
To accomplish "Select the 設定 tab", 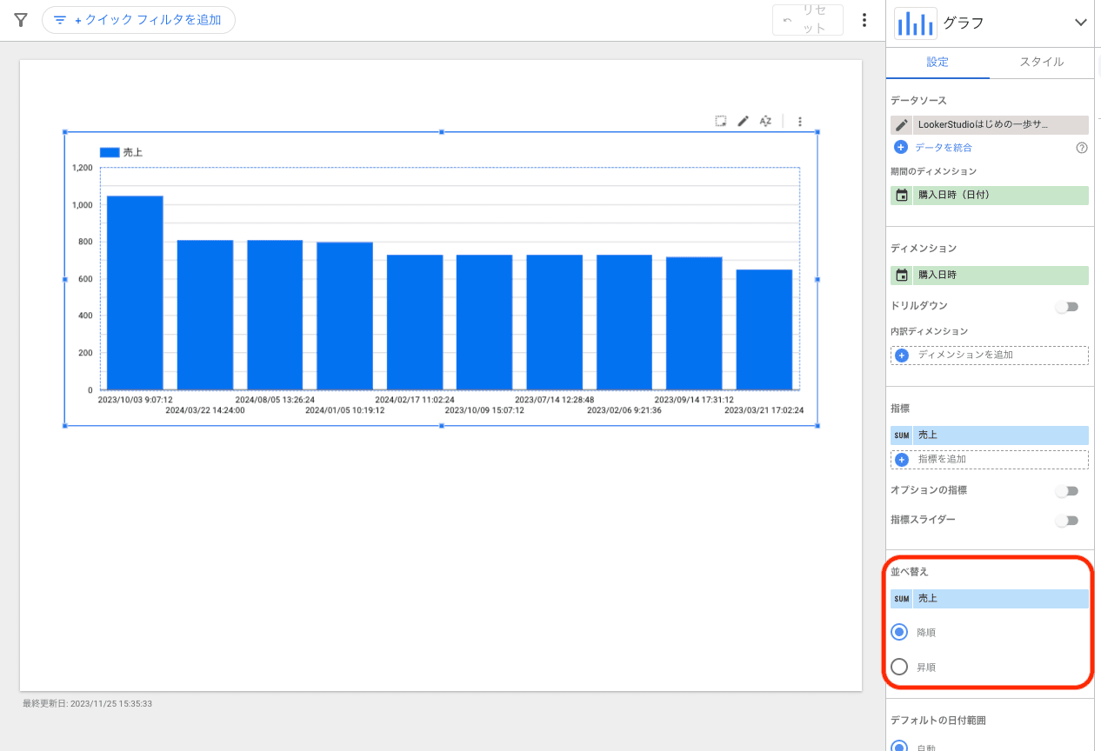I will click(938, 63).
